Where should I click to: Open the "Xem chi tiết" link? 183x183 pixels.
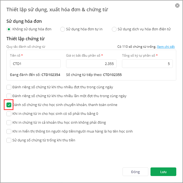pyautogui.click(x=166, y=47)
